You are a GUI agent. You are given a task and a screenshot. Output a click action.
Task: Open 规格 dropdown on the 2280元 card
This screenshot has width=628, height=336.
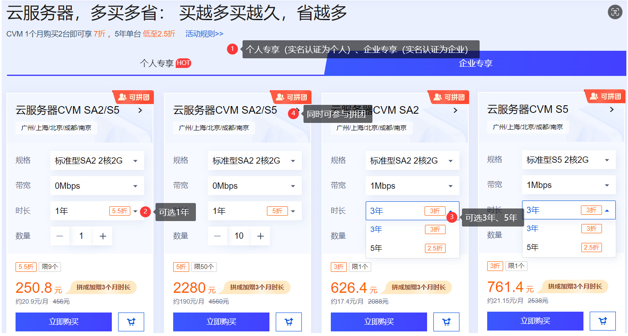(x=255, y=161)
